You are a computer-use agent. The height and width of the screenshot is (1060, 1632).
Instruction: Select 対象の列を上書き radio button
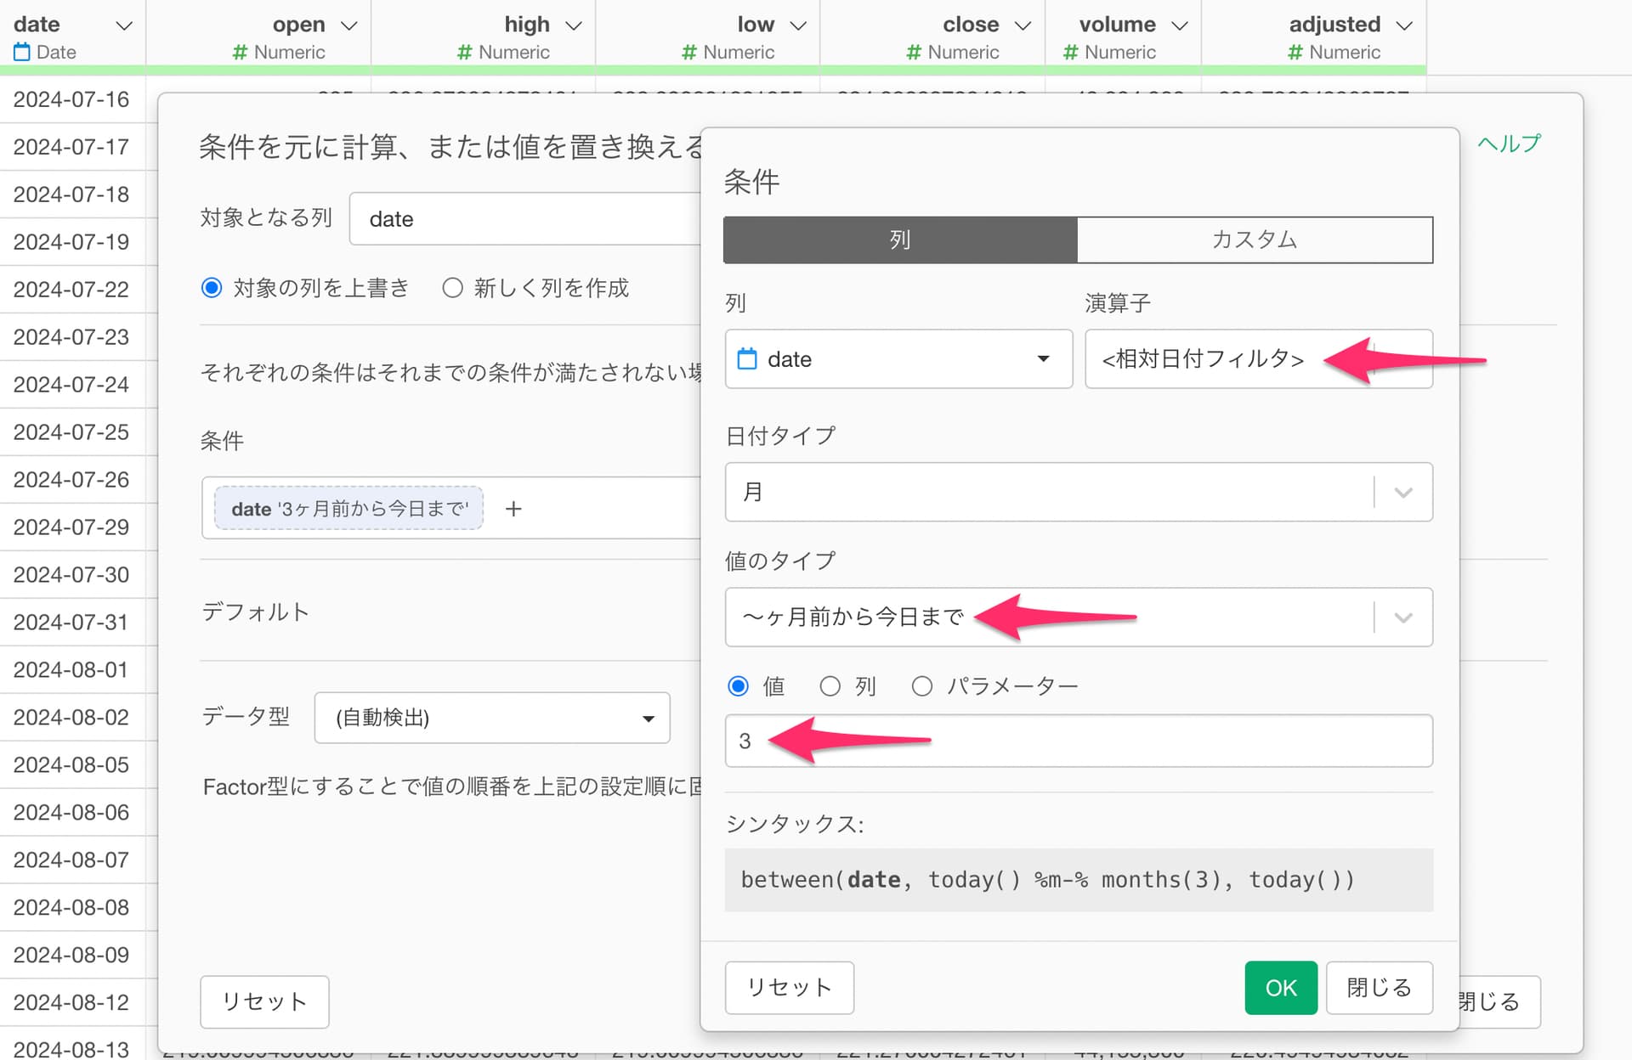point(212,288)
